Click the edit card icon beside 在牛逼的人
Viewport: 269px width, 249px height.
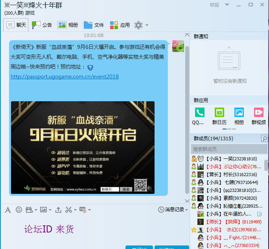[260, 214]
